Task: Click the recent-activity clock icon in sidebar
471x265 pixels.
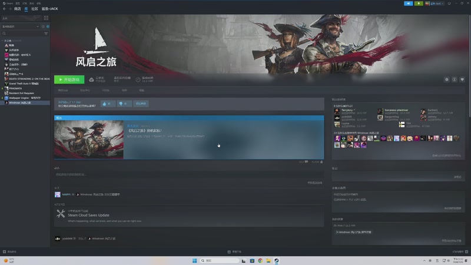Action: click(43, 26)
